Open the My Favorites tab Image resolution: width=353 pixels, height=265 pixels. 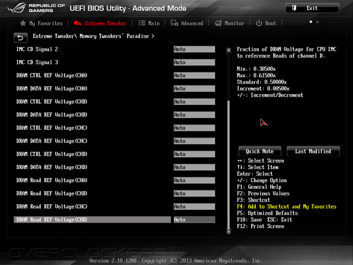tap(41, 23)
